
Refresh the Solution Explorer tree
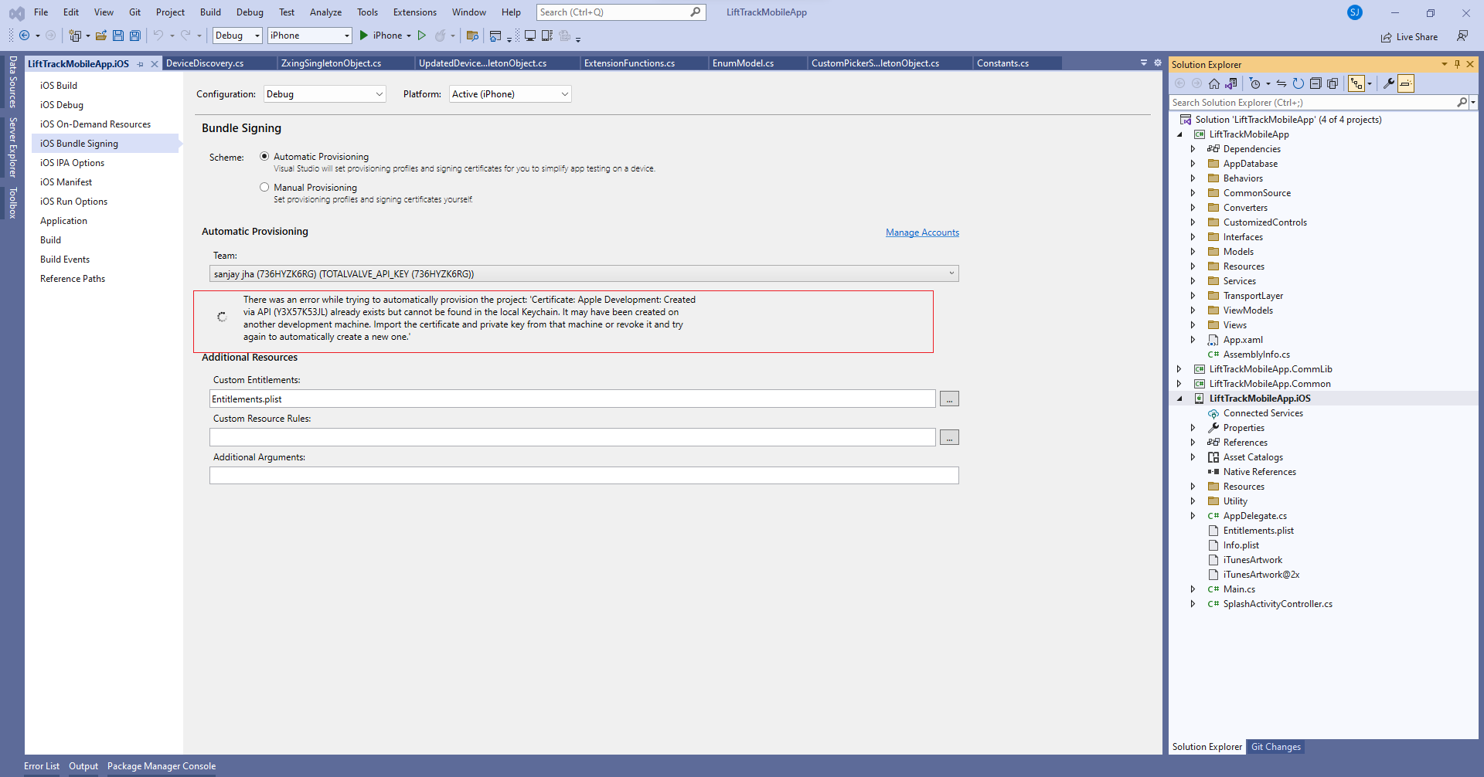click(x=1298, y=83)
